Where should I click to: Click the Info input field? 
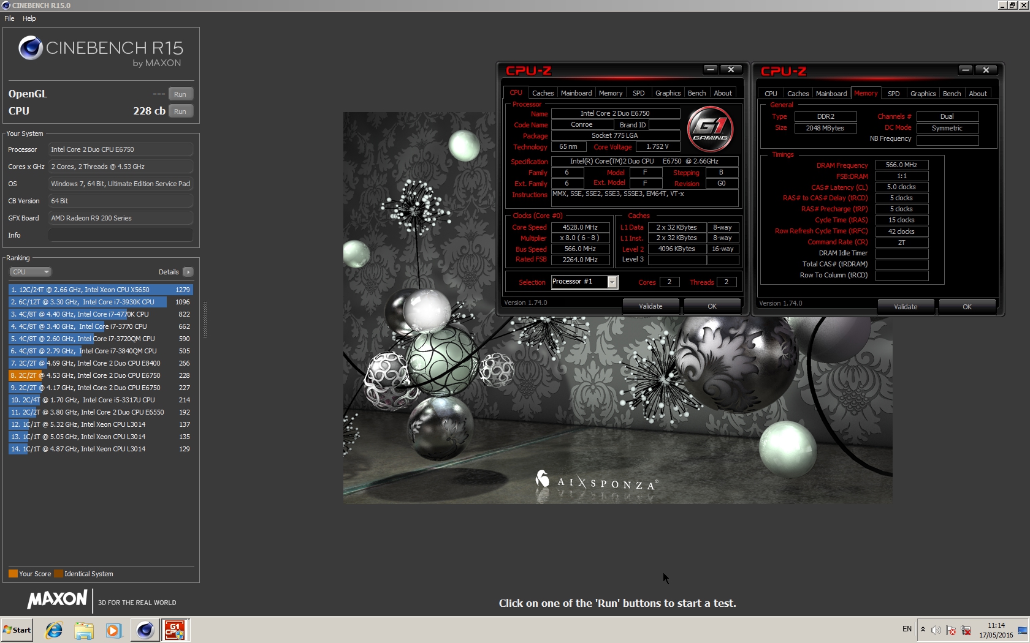(121, 235)
